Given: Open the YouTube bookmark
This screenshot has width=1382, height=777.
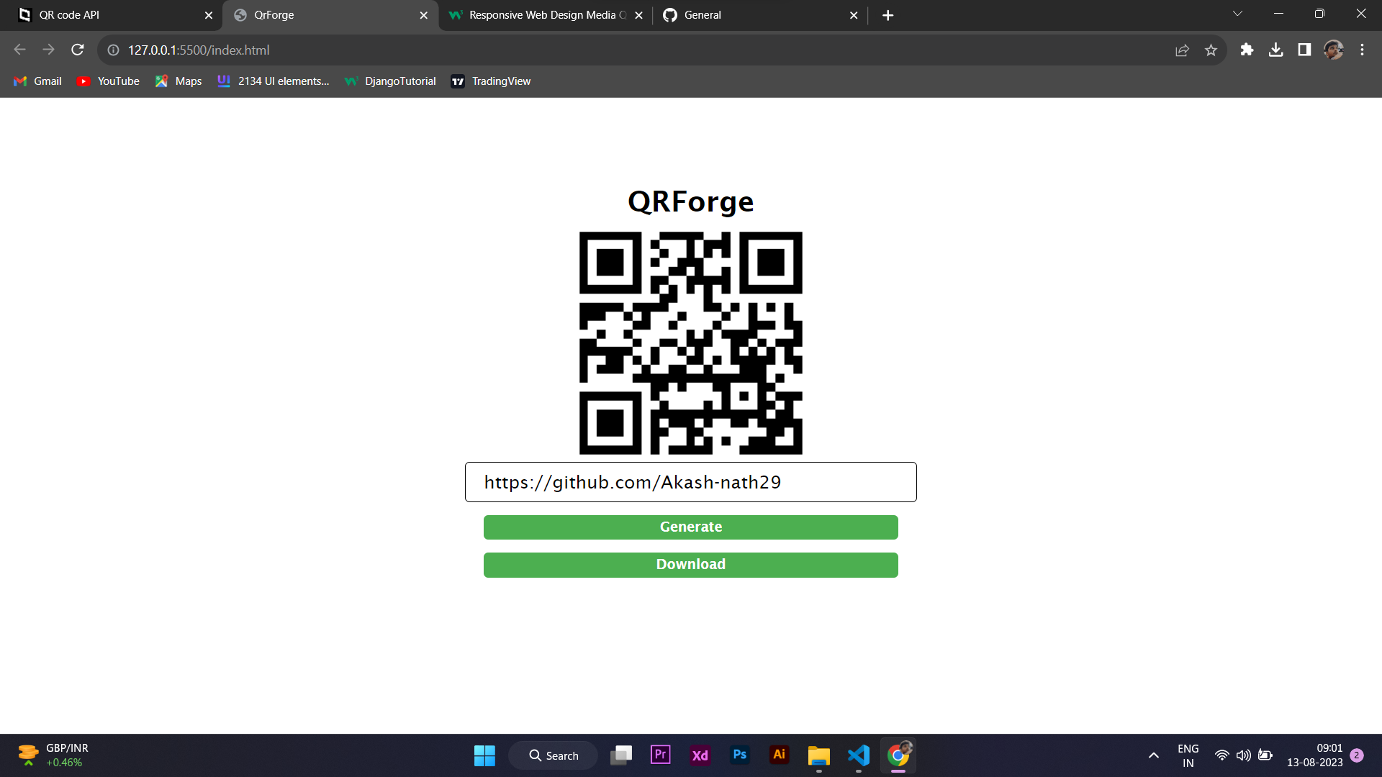Looking at the screenshot, I should coord(107,81).
